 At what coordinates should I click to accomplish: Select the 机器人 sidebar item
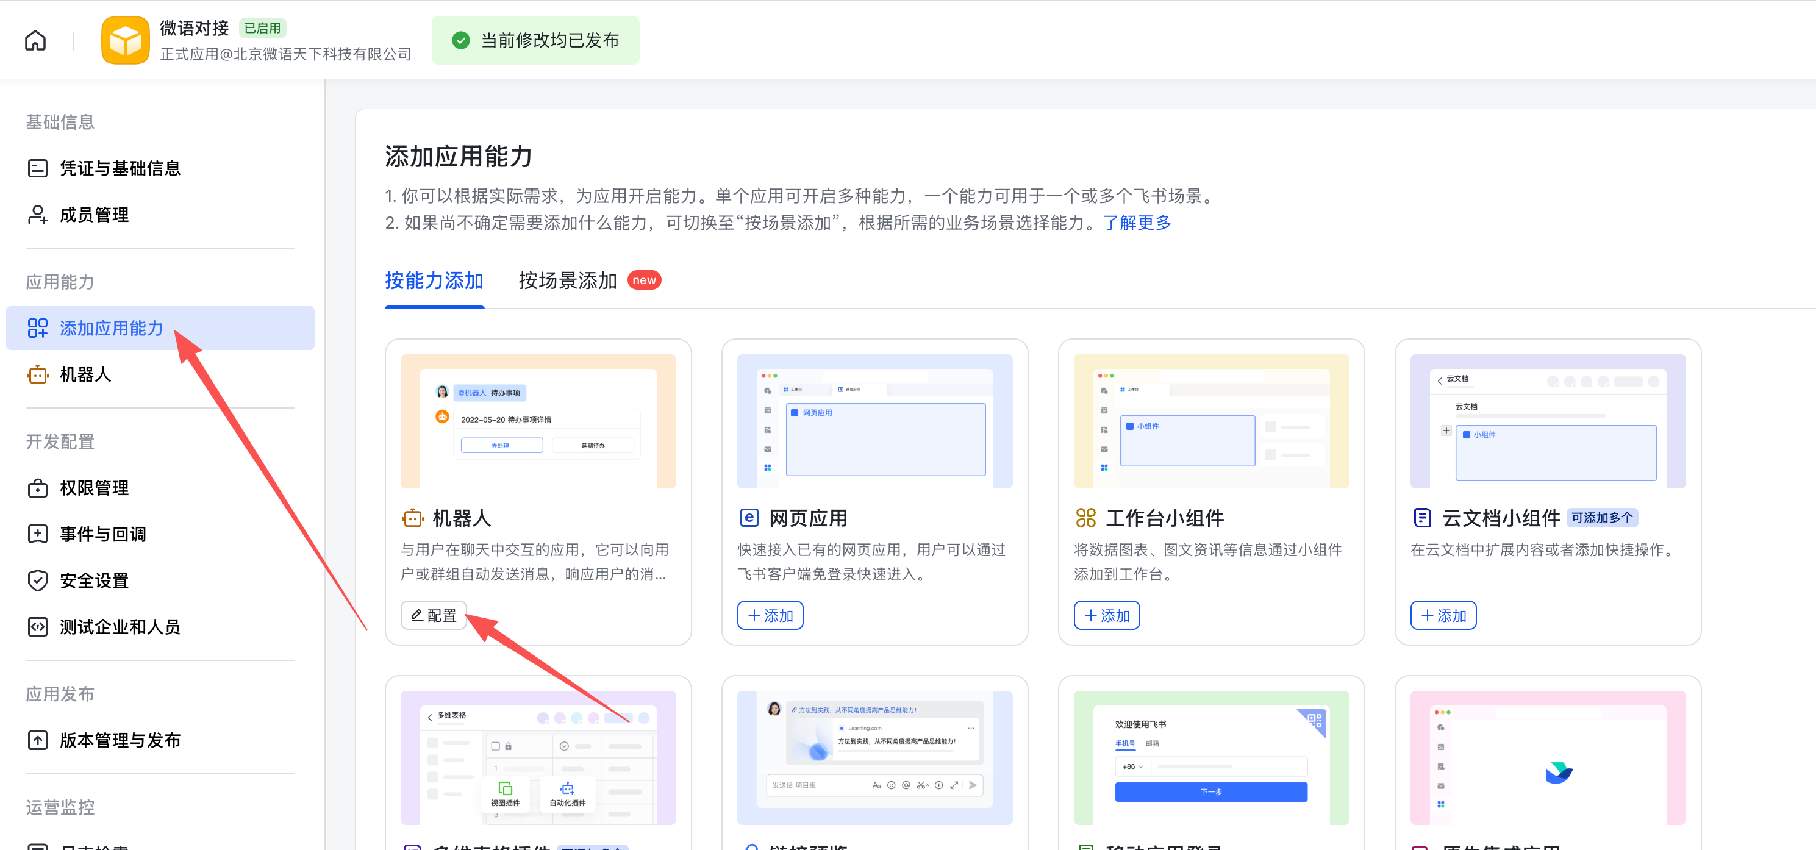pos(85,375)
